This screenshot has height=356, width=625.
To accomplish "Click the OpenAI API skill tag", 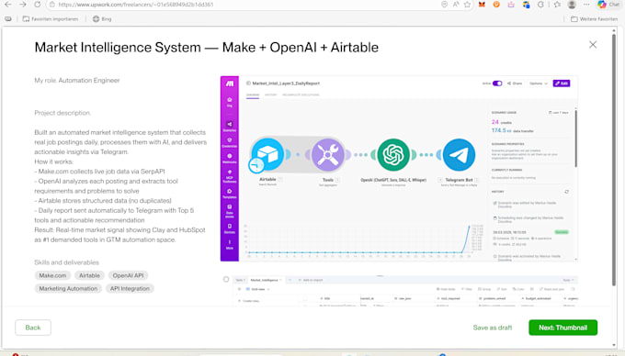I will 128,275.
